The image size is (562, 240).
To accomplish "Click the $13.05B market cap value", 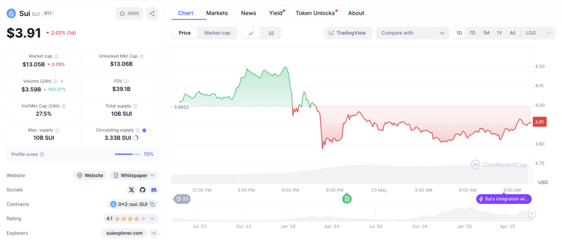I will (x=33, y=64).
